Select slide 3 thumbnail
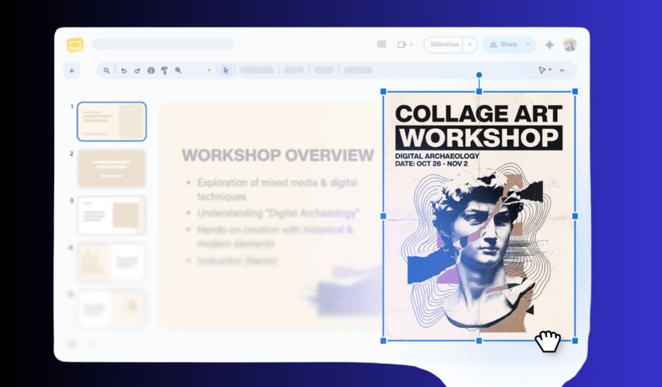The height and width of the screenshot is (387, 662). tap(112, 216)
